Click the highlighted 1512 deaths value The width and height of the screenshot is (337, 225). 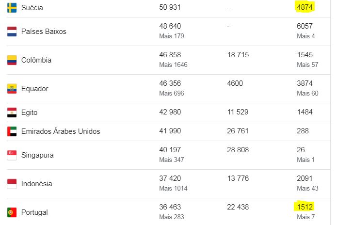coord(305,207)
